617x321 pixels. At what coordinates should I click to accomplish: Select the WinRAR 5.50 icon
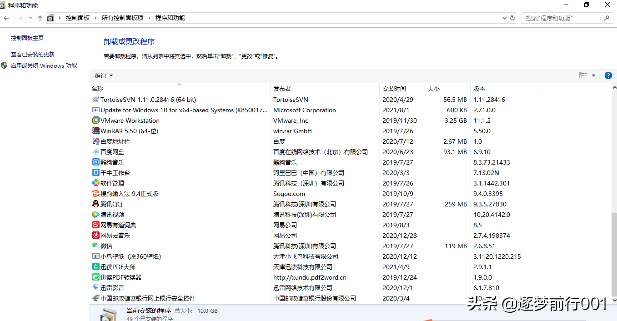coord(95,131)
